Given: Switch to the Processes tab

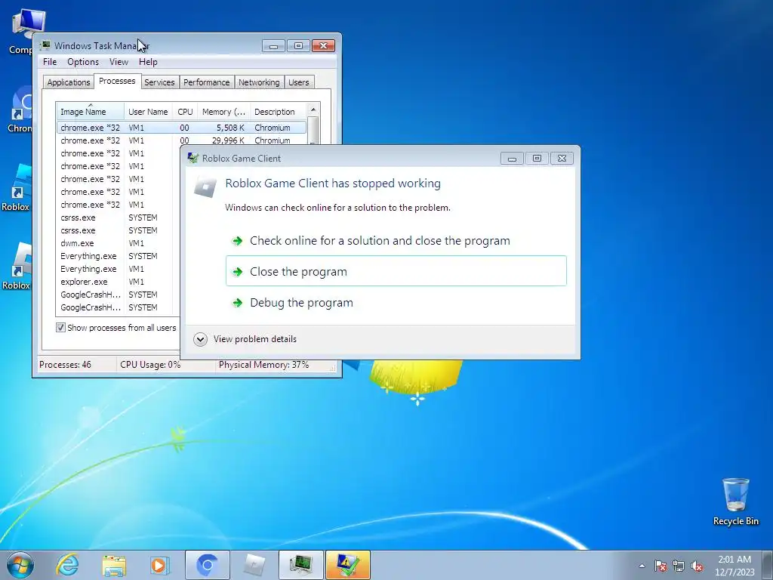Looking at the screenshot, I should [x=117, y=81].
